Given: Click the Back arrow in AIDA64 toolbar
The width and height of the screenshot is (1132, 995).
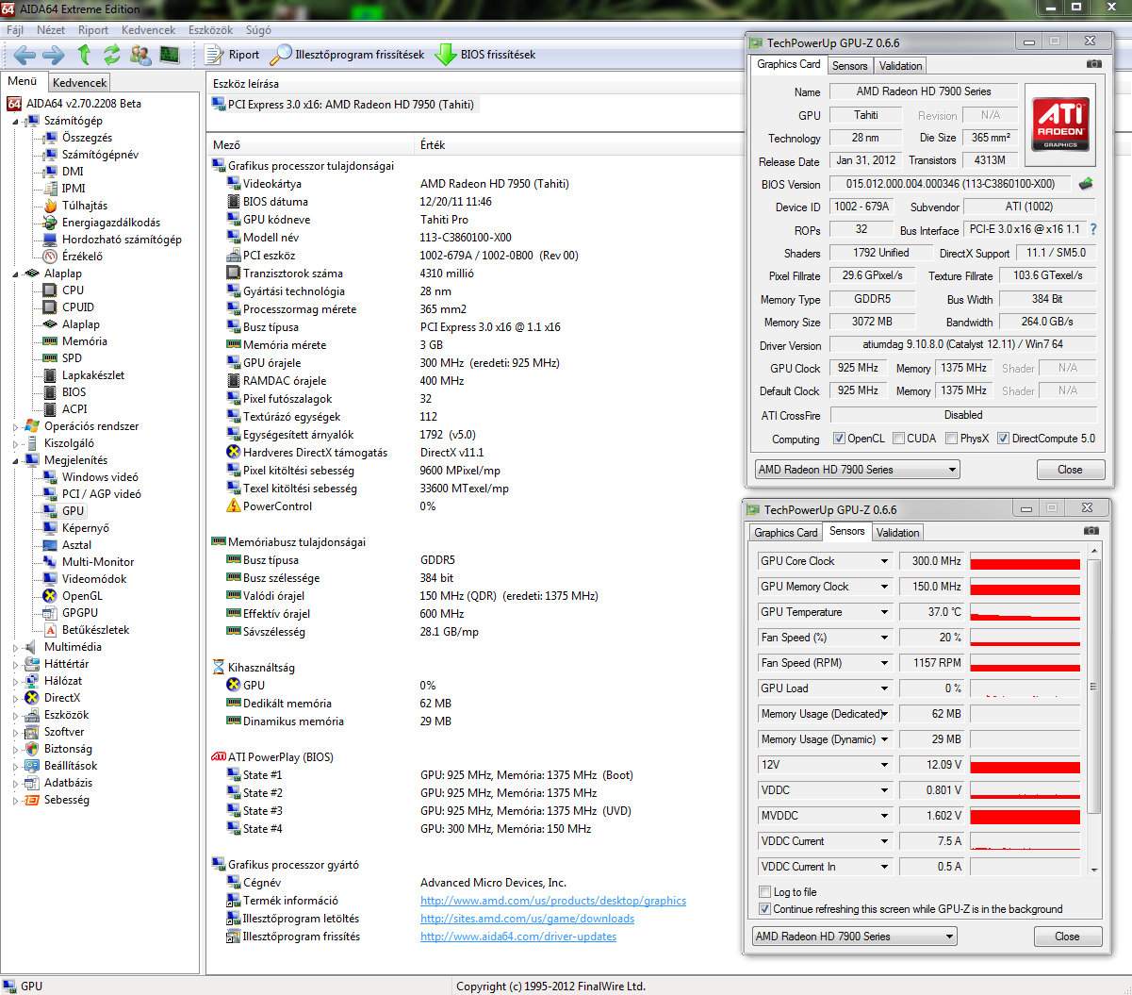Looking at the screenshot, I should coord(25,55).
